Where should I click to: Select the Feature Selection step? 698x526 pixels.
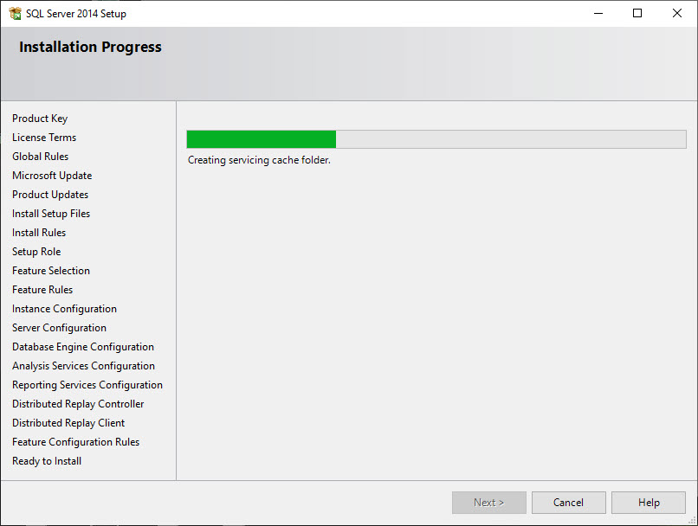(51, 271)
